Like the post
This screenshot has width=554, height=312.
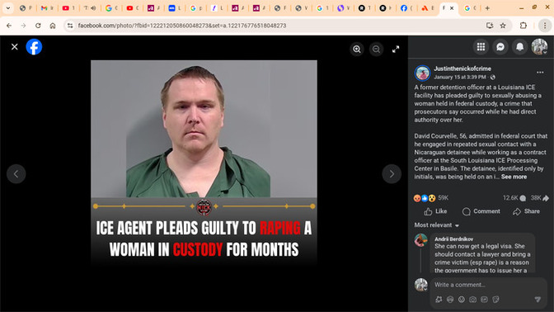point(435,211)
